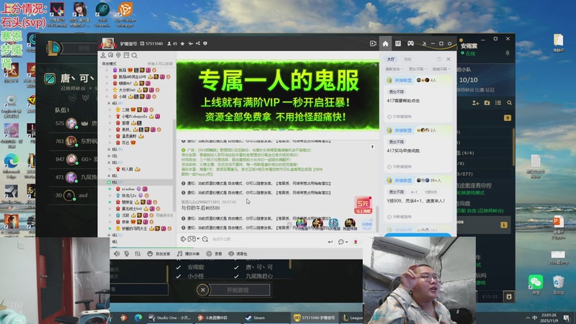Open the 男女不限 gender filter dropdown
Viewport: 576px width, 324px height.
[x=418, y=69]
